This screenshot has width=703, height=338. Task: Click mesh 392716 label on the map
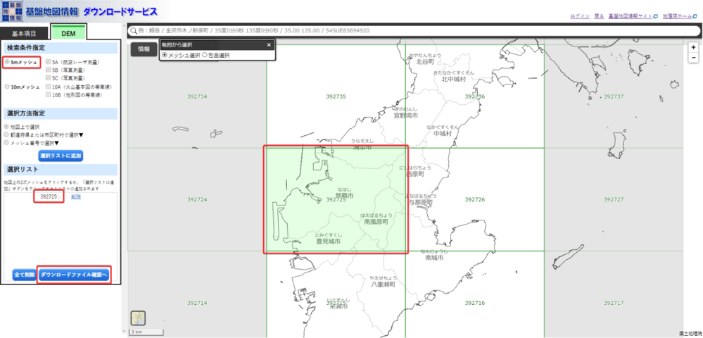click(475, 303)
